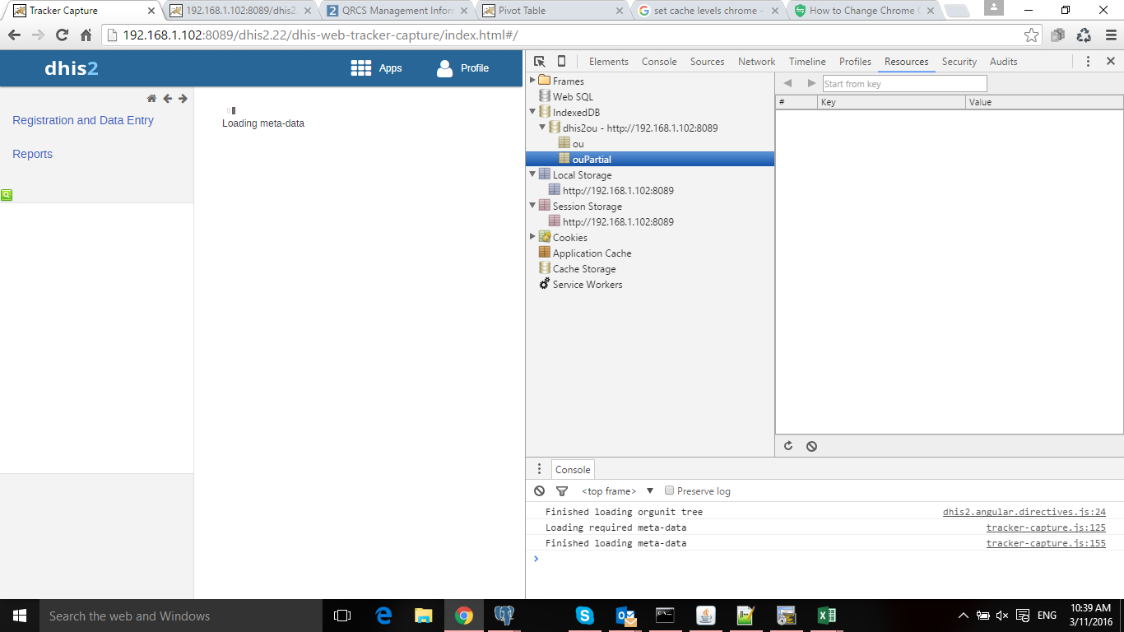
Task: Toggle the device mode icon
Action: click(561, 62)
